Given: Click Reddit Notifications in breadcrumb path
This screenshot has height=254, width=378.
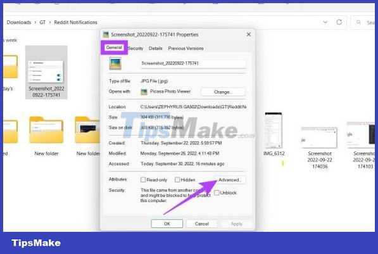Looking at the screenshot, I should pos(75,22).
